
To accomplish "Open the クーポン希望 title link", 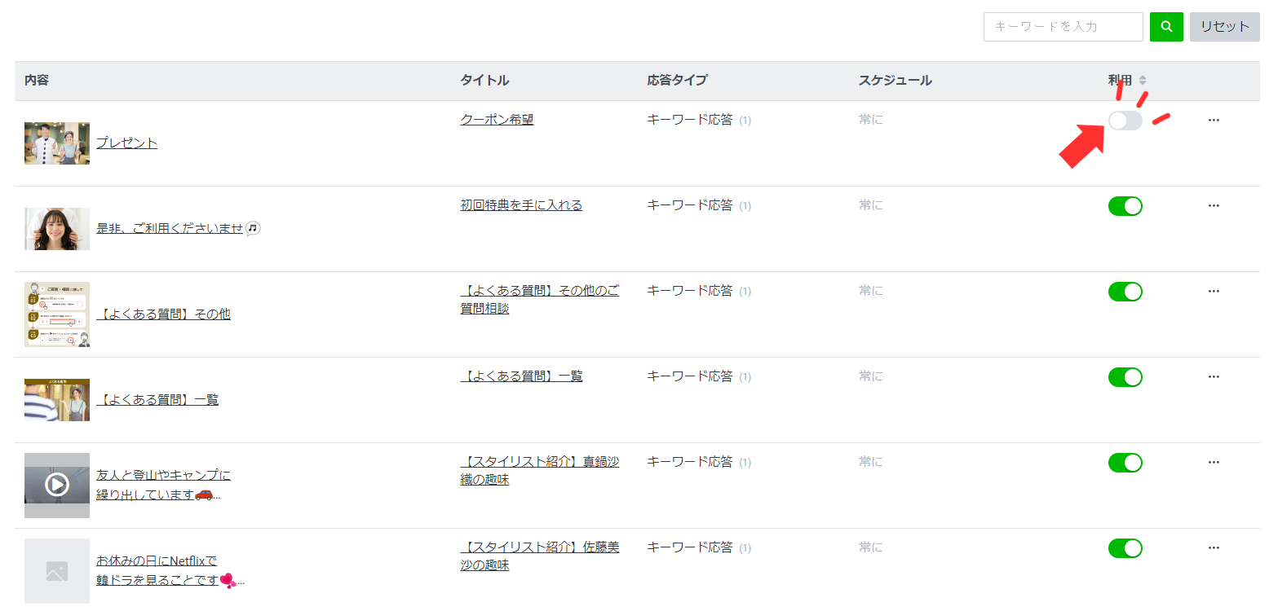I will [x=497, y=120].
